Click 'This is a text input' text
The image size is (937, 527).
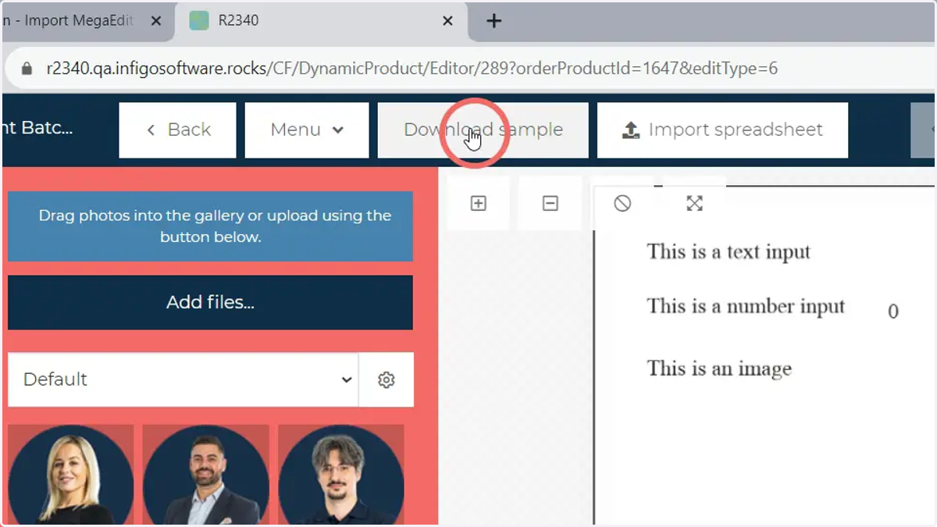729,252
